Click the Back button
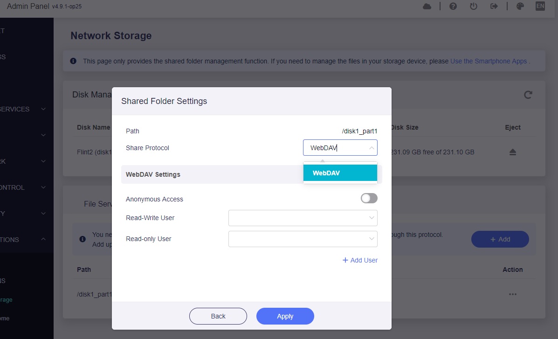The height and width of the screenshot is (339, 558). click(218, 316)
